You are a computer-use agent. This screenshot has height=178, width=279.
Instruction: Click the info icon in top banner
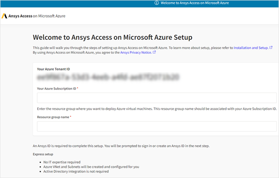157,3
